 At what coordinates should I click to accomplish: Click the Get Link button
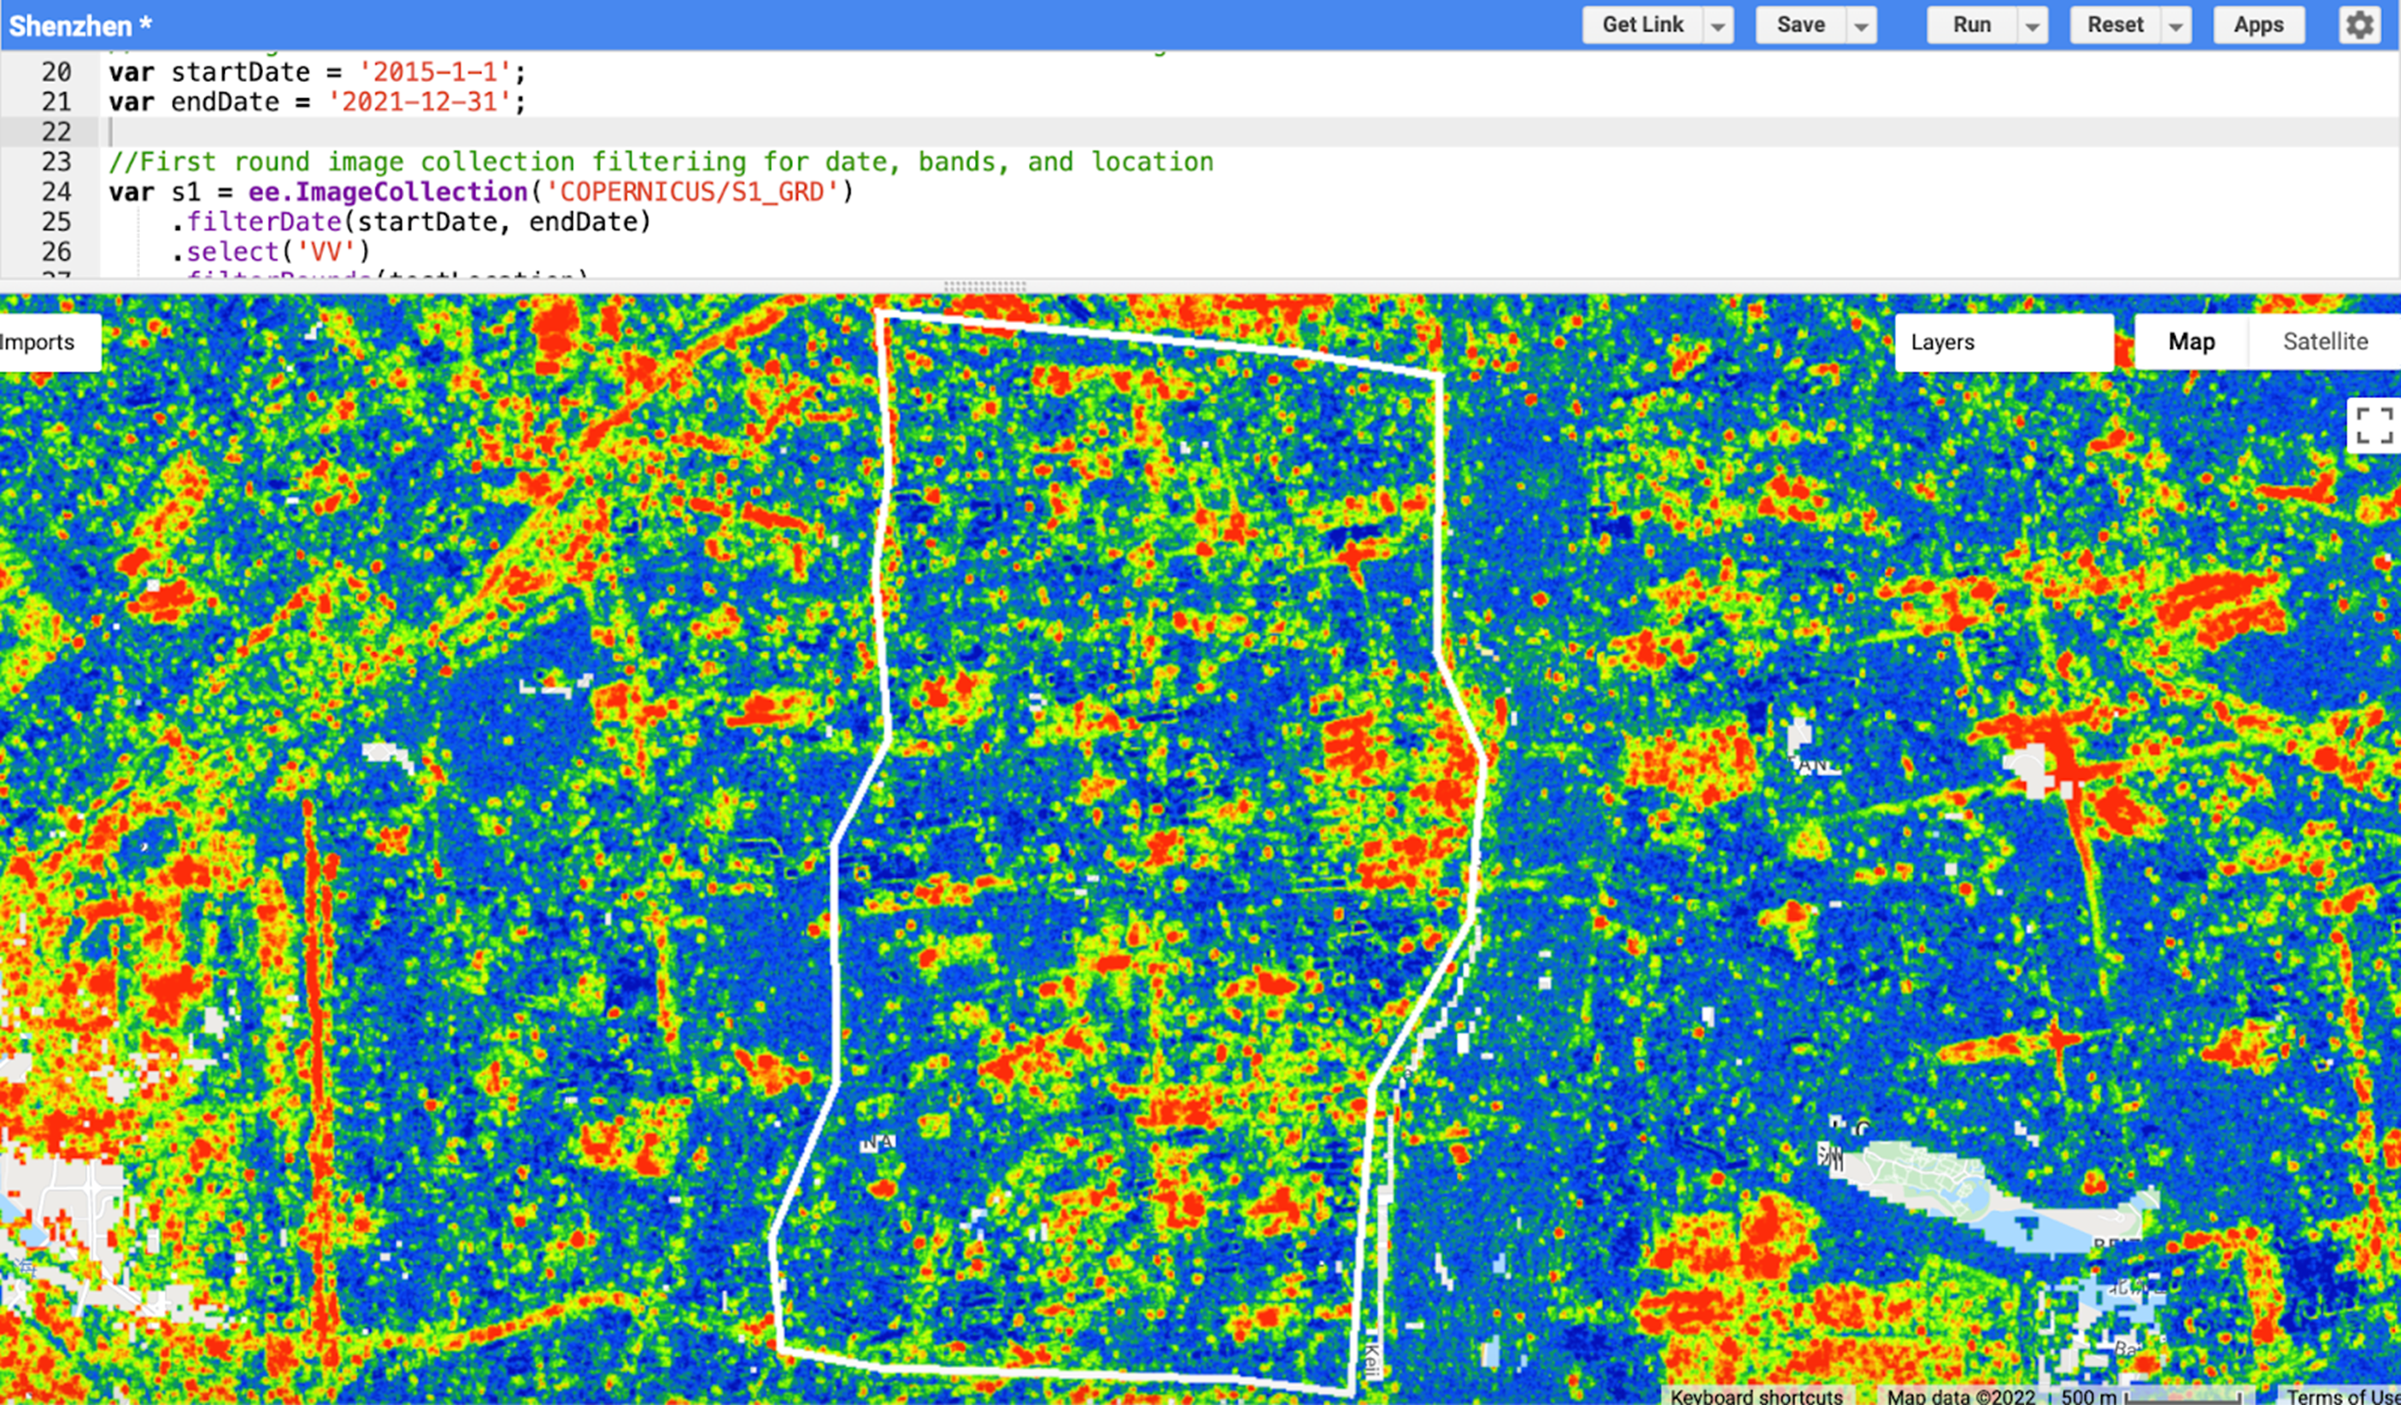point(1642,25)
